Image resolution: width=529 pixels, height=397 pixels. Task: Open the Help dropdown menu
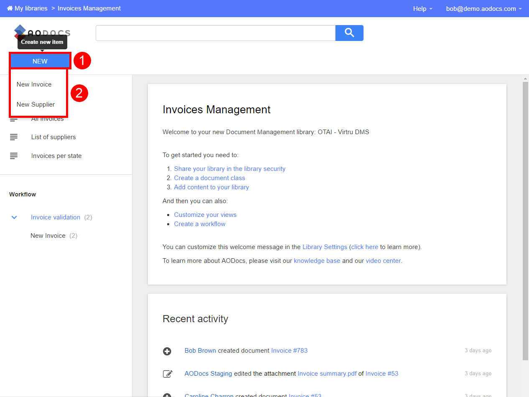pyautogui.click(x=422, y=8)
